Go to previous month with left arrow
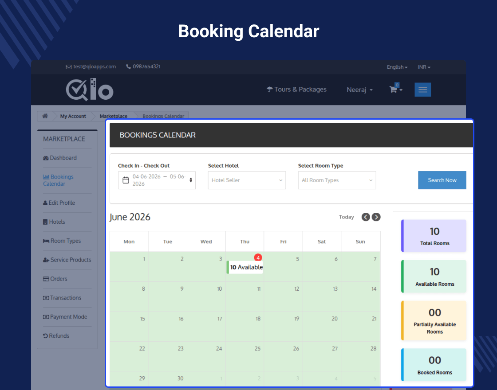 point(366,217)
